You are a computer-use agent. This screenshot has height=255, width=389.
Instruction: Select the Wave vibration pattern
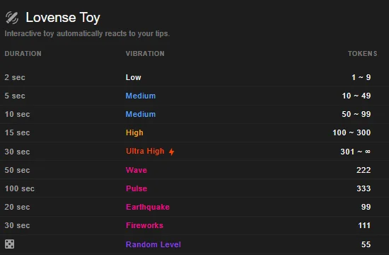click(137, 170)
